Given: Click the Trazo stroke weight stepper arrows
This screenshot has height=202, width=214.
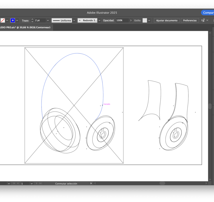Looking at the screenshot, I should [32, 20].
